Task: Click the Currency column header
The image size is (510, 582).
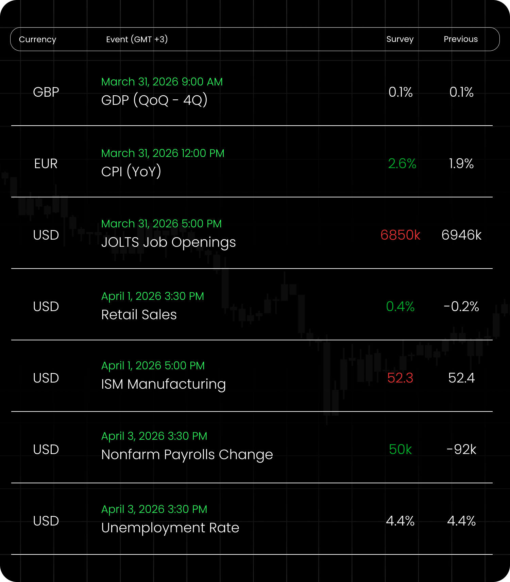Action: (x=37, y=39)
